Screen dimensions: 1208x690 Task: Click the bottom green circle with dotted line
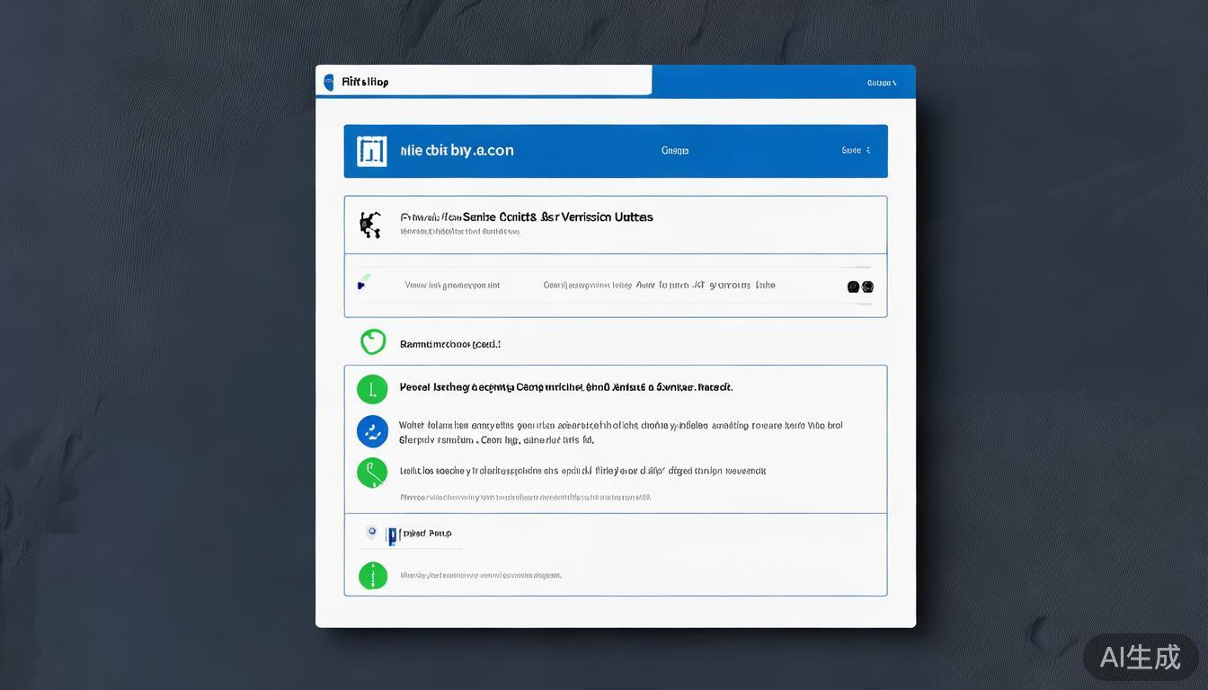[x=372, y=576]
